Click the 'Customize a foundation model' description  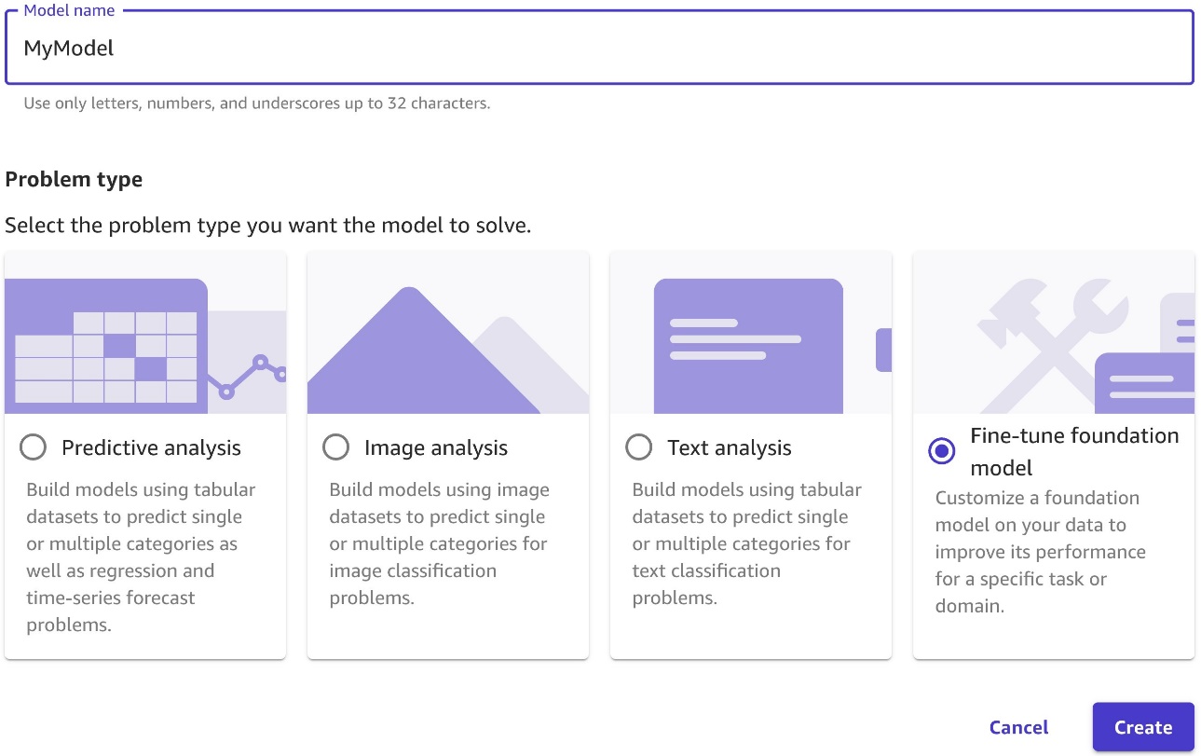(x=1040, y=552)
